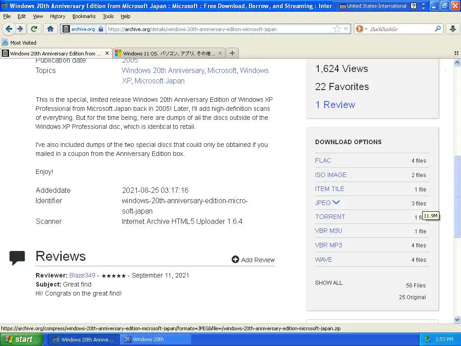Click the system tray notification icon
The image size is (461, 346).
pos(428,339)
